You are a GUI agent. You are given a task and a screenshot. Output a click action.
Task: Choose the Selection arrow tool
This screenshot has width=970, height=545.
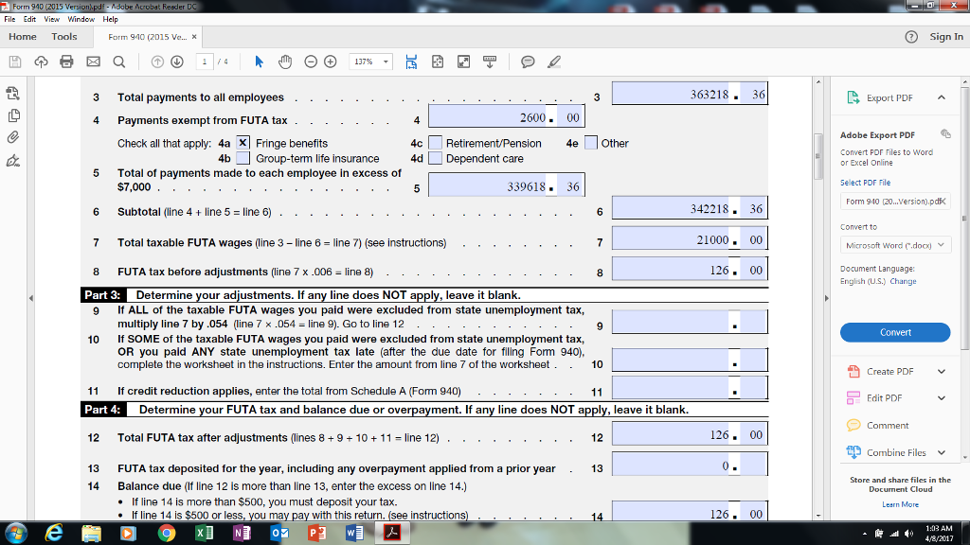point(260,62)
